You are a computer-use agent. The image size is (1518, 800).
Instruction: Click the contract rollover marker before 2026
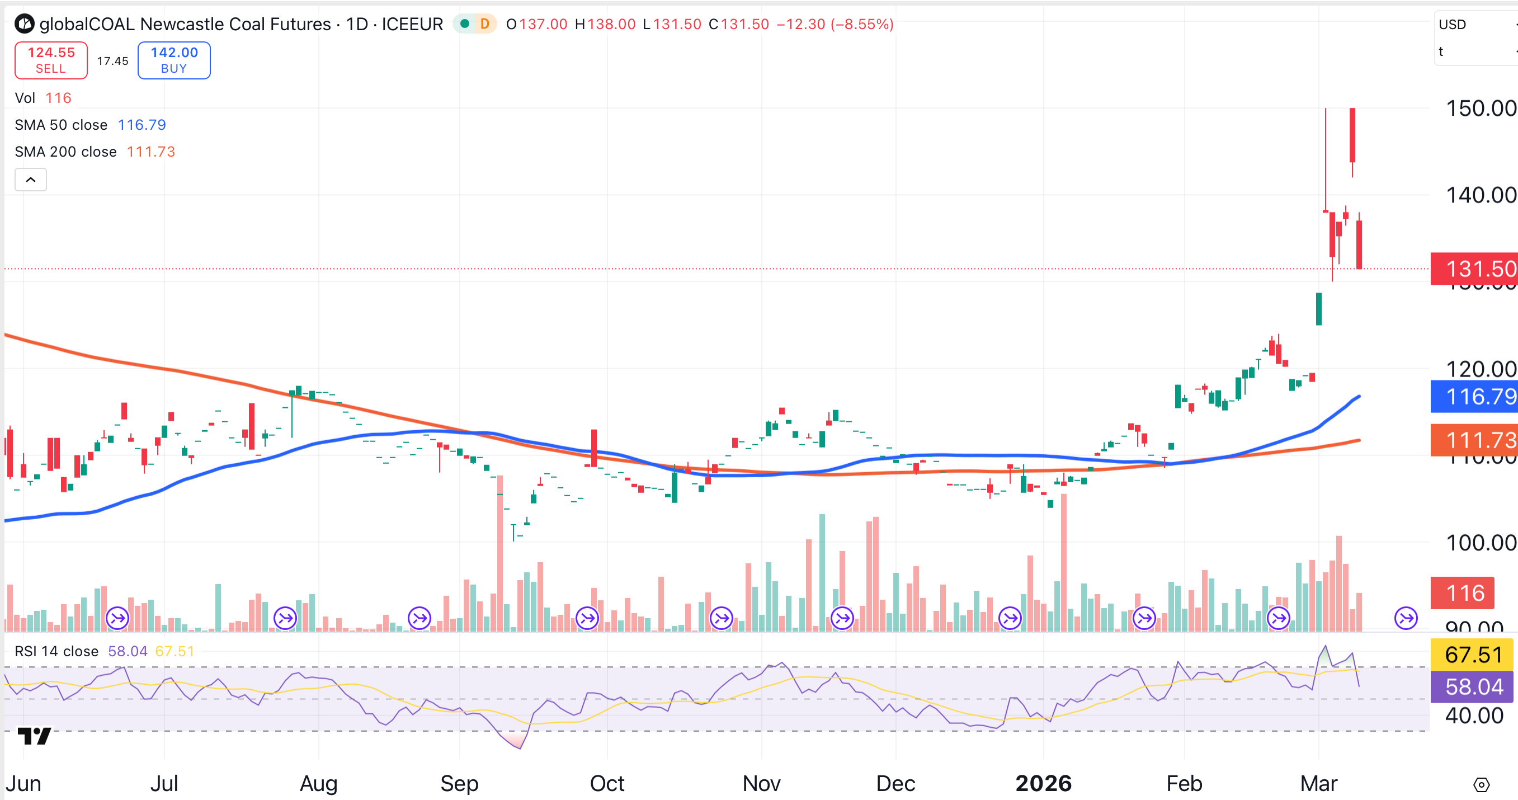click(x=1010, y=618)
